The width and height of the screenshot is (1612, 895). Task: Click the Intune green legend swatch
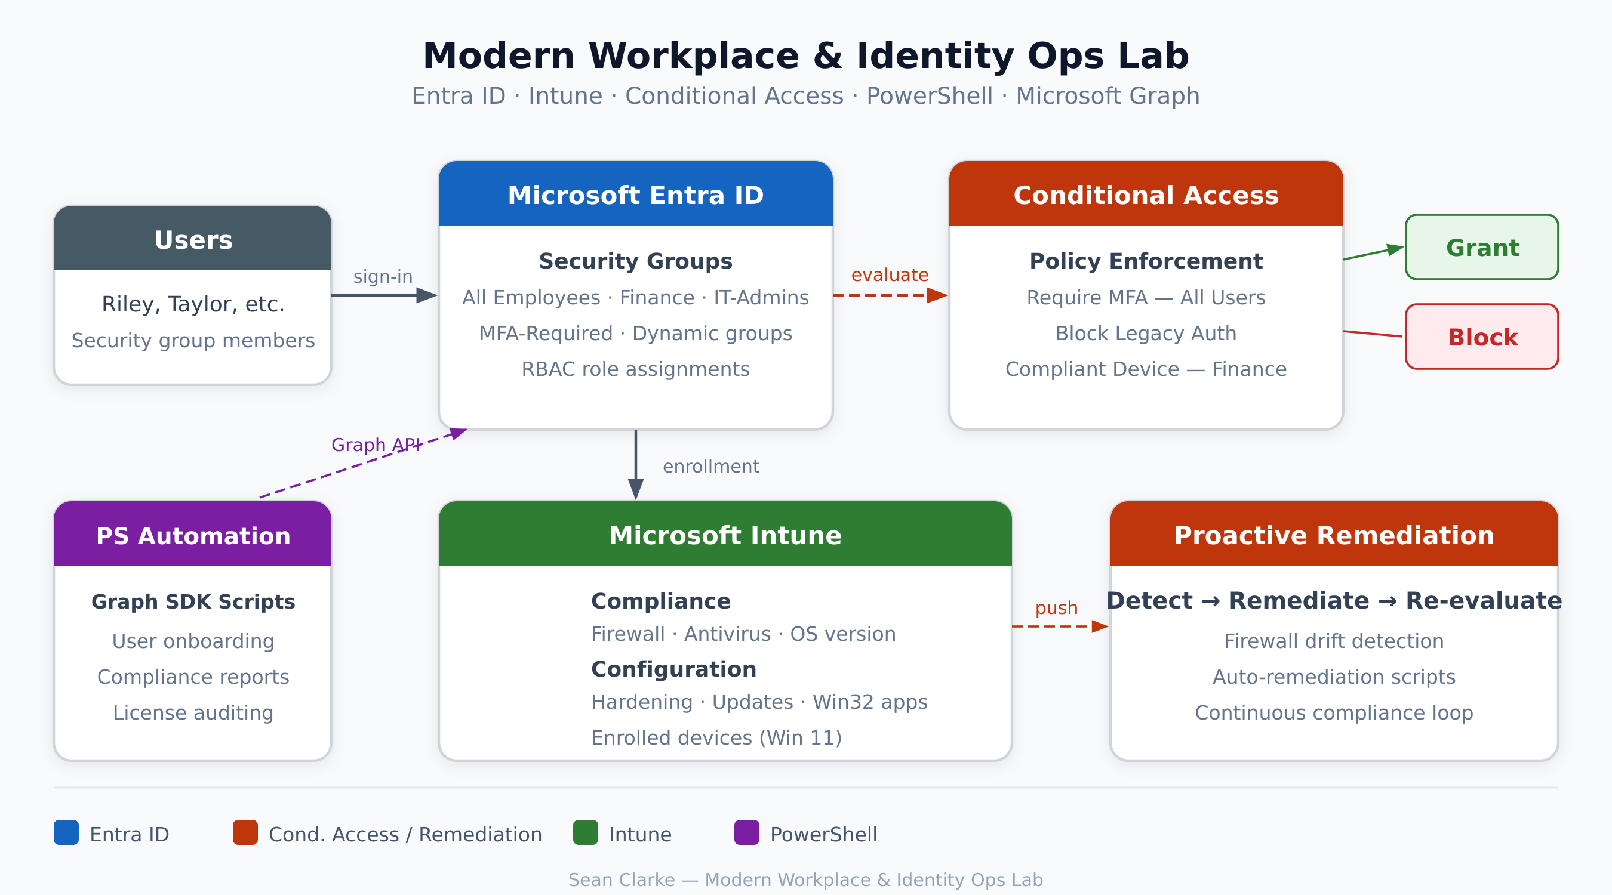click(x=586, y=834)
